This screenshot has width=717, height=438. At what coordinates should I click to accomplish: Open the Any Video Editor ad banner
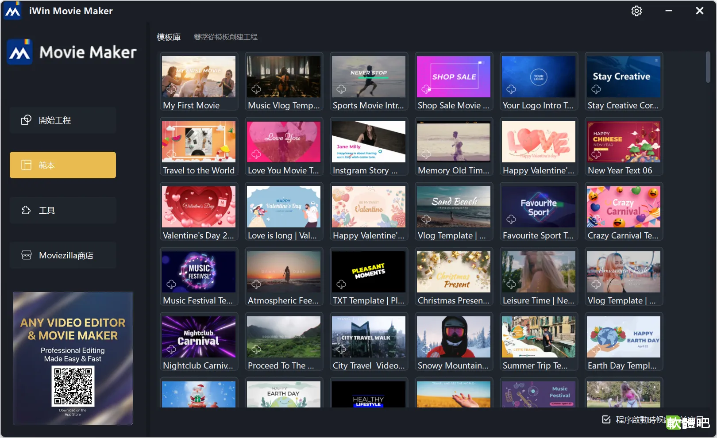(73, 358)
